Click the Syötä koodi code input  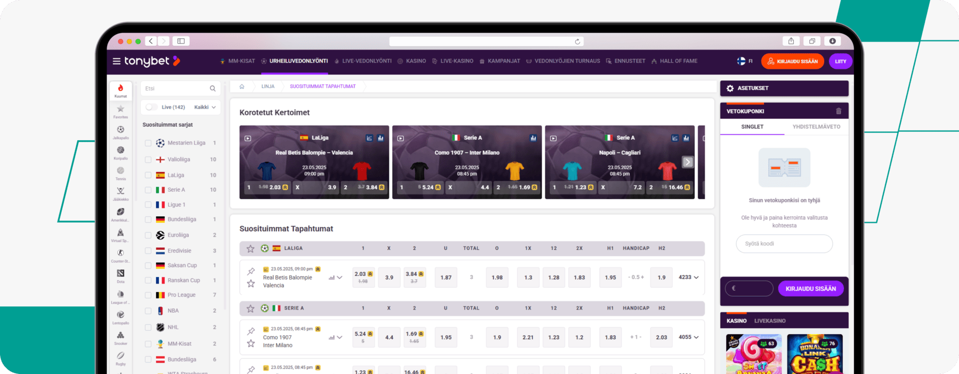click(x=784, y=244)
